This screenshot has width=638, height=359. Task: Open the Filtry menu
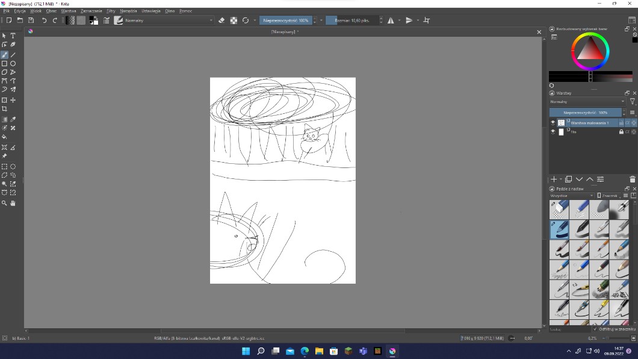coord(111,11)
